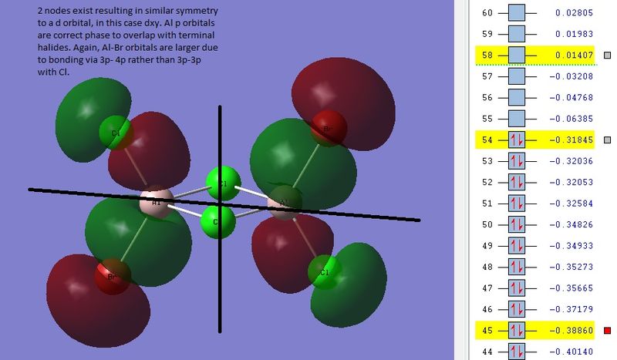Select the LUMO orbital 55 box
This screenshot has width=617, height=360.
tap(516, 119)
